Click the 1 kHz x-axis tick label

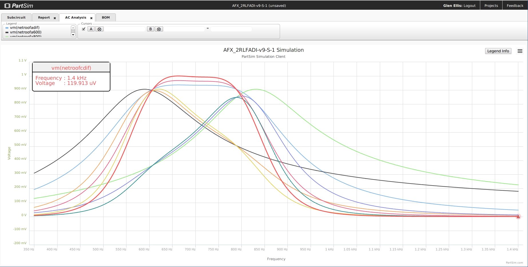tap(329, 249)
